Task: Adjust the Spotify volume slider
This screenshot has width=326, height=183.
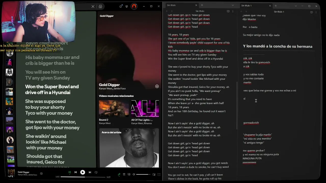Action: [x=143, y=174]
